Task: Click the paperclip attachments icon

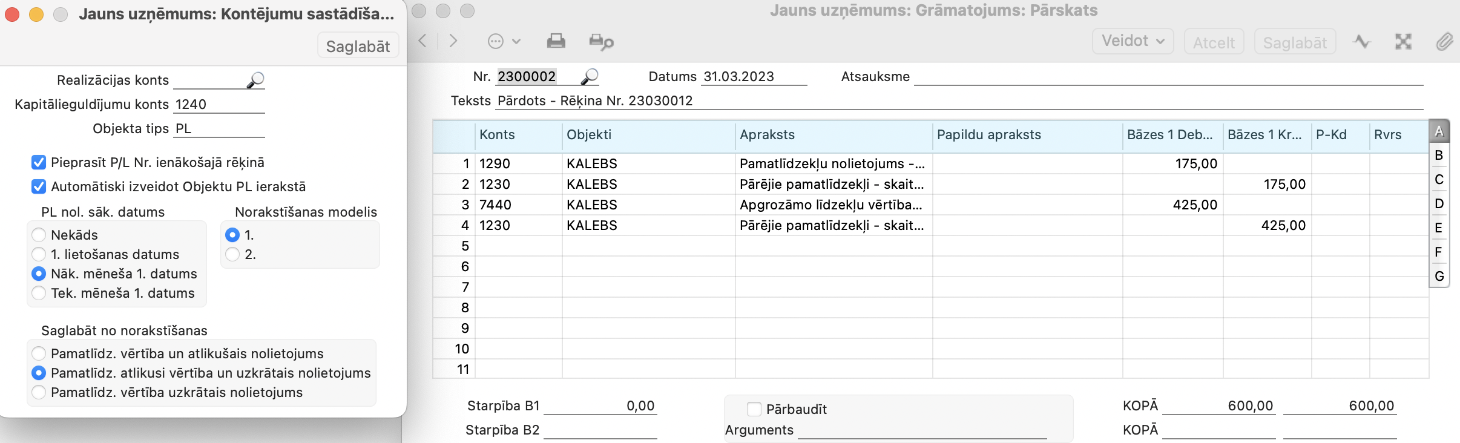Action: click(x=1444, y=41)
